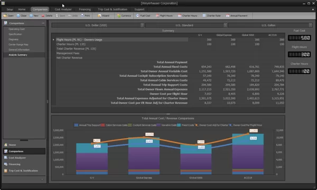The height and width of the screenshot is (190, 317).
Task: Click the ACJ319 bar in the chart
Action: coord(248,154)
